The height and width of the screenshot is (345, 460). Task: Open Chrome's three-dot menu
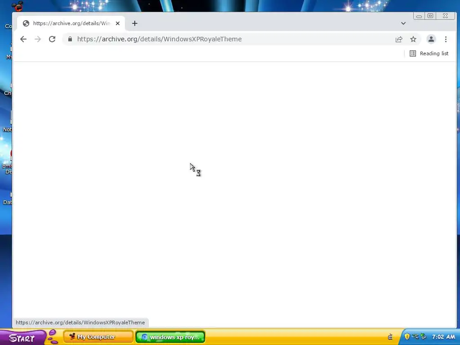[x=446, y=39]
